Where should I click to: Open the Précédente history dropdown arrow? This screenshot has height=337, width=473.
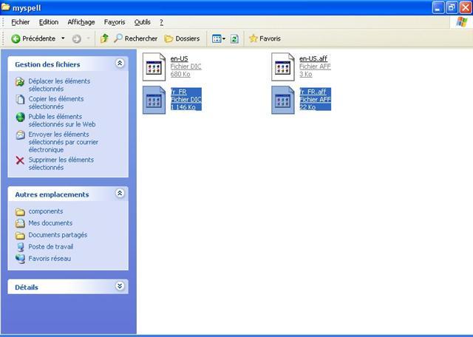pyautogui.click(x=63, y=38)
